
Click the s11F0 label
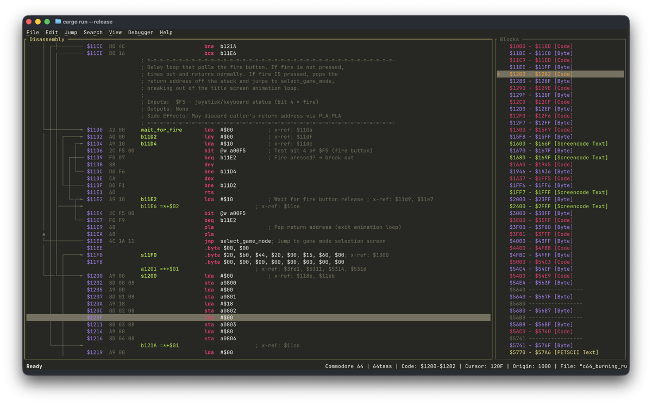click(x=149, y=255)
